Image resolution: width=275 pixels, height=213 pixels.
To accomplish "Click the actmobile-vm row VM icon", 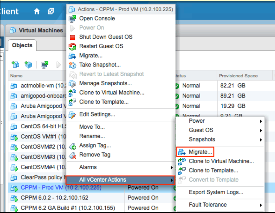I will [x=14, y=86].
